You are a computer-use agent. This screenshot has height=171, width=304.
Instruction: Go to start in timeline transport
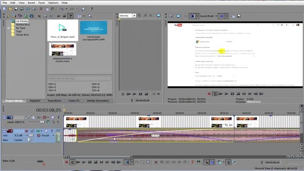point(101,162)
